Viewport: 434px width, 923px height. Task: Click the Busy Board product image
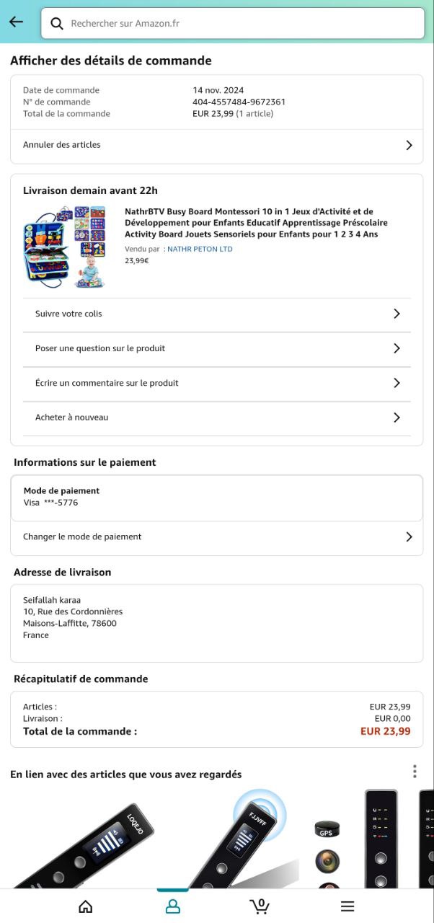(65, 247)
